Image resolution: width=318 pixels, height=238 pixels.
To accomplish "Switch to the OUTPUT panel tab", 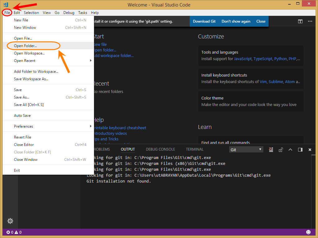I will [x=128, y=149].
